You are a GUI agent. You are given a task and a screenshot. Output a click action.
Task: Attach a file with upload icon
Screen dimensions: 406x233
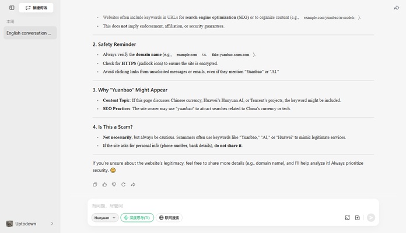tap(358, 218)
